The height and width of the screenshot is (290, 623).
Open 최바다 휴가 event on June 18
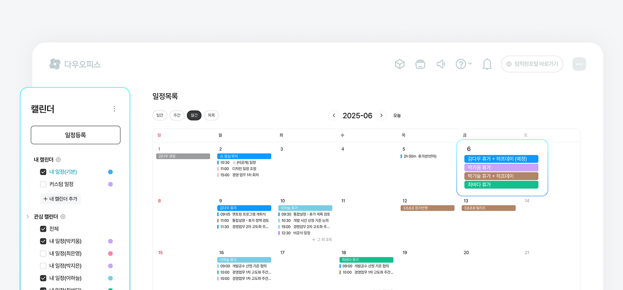point(366,260)
